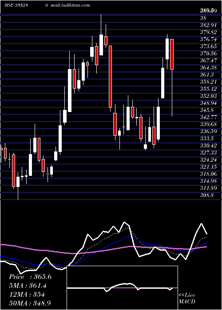Image resolution: width=222 pixels, height=310 pixels.
Task: Click the <<Live MACD label
Action: [187, 298]
